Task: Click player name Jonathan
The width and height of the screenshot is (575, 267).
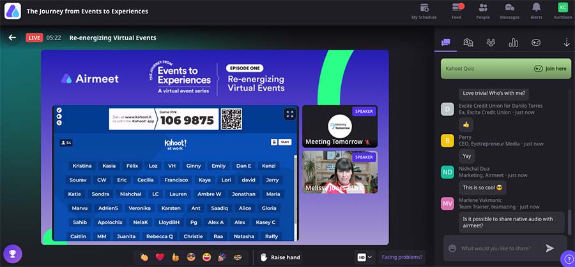Action: click(243, 194)
